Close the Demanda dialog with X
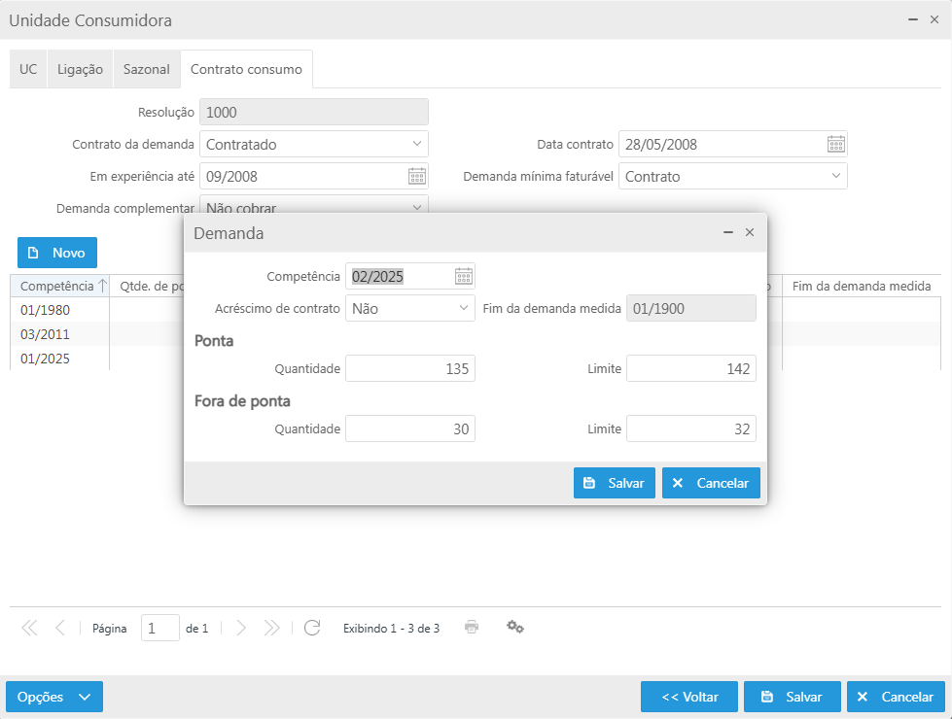Viewport: 952px width, 719px height. tap(750, 233)
